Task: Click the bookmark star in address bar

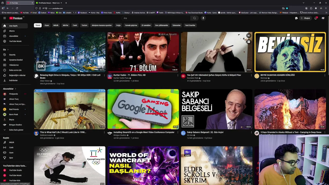Action: coord(287,8)
